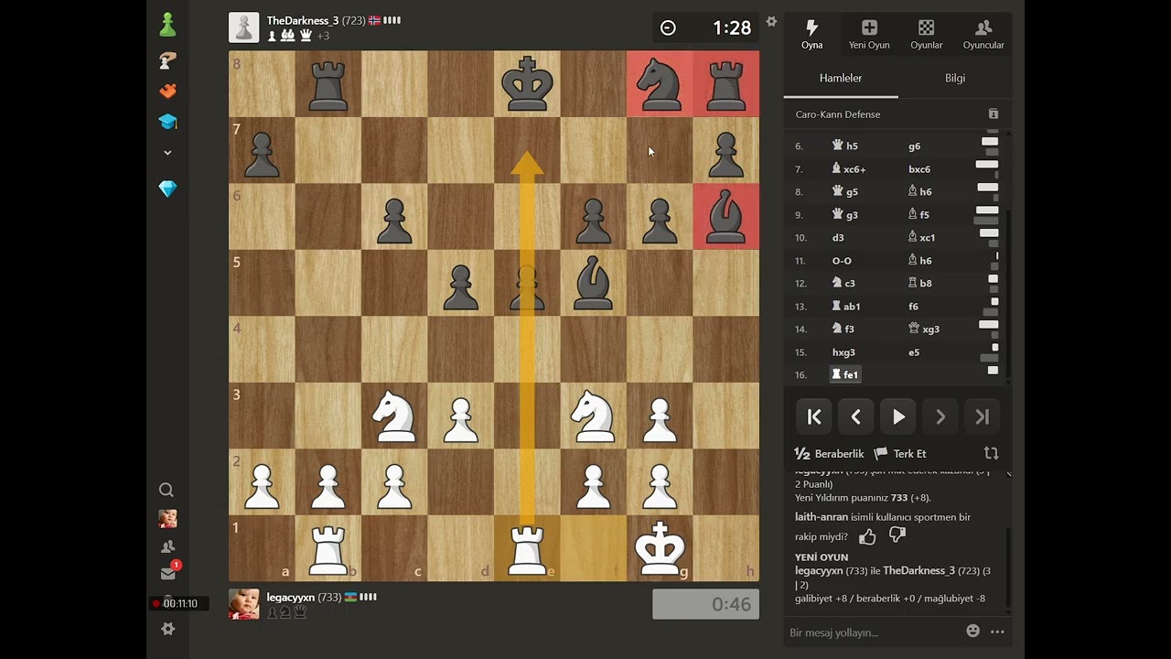This screenshot has height=659, width=1171.
Task: Select the Bilgi tab
Action: tap(955, 78)
